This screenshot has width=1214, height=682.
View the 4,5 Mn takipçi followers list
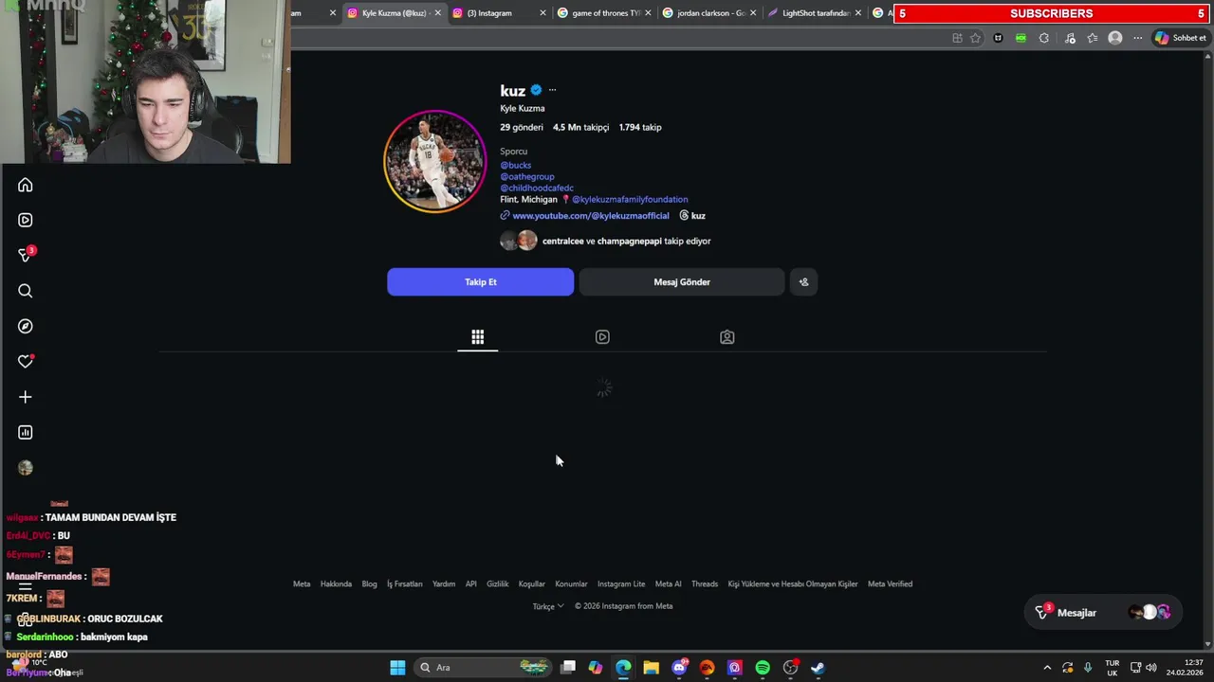click(580, 127)
